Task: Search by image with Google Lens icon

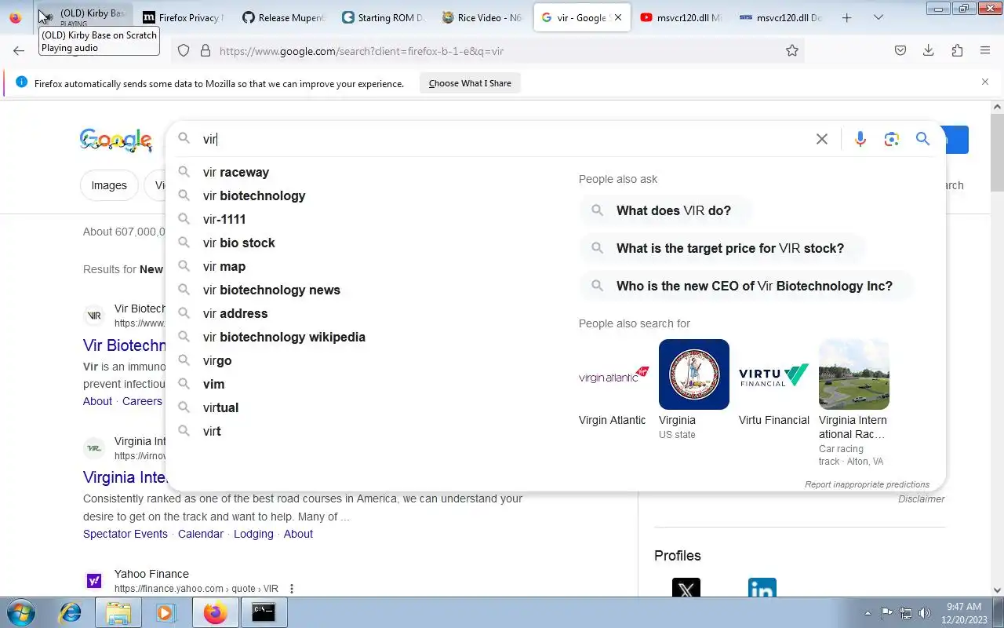Action: [x=891, y=139]
